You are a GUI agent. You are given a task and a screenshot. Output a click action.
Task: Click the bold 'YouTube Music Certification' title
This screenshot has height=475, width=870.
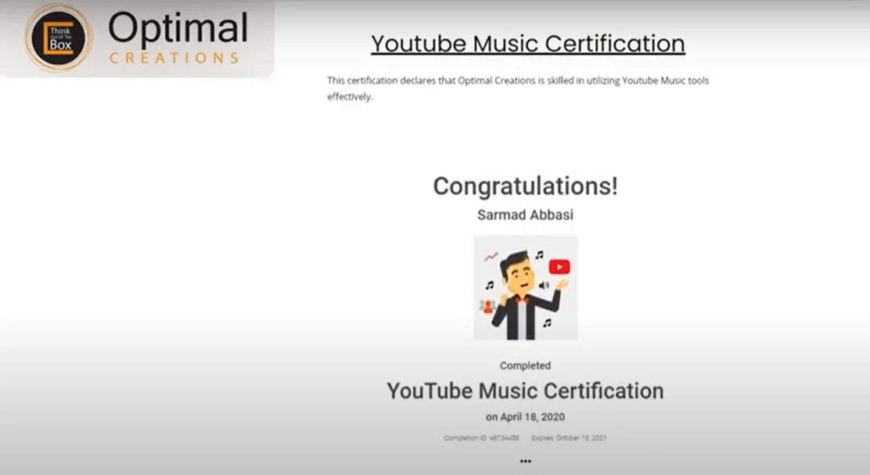pos(525,390)
